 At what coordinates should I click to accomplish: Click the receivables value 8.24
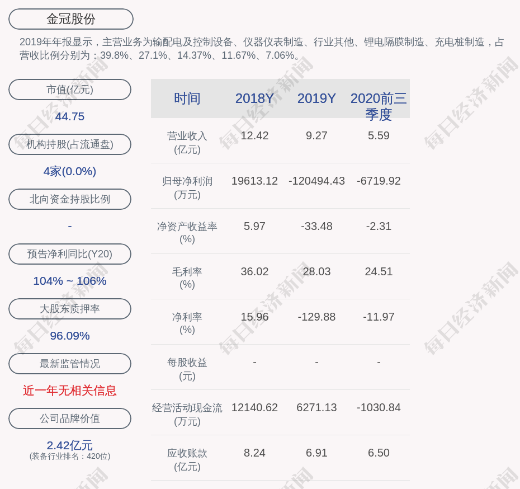254,453
